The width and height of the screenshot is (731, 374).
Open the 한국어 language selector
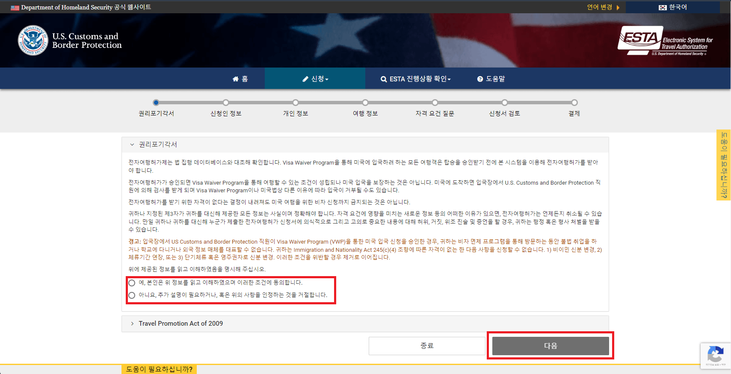coord(673,7)
